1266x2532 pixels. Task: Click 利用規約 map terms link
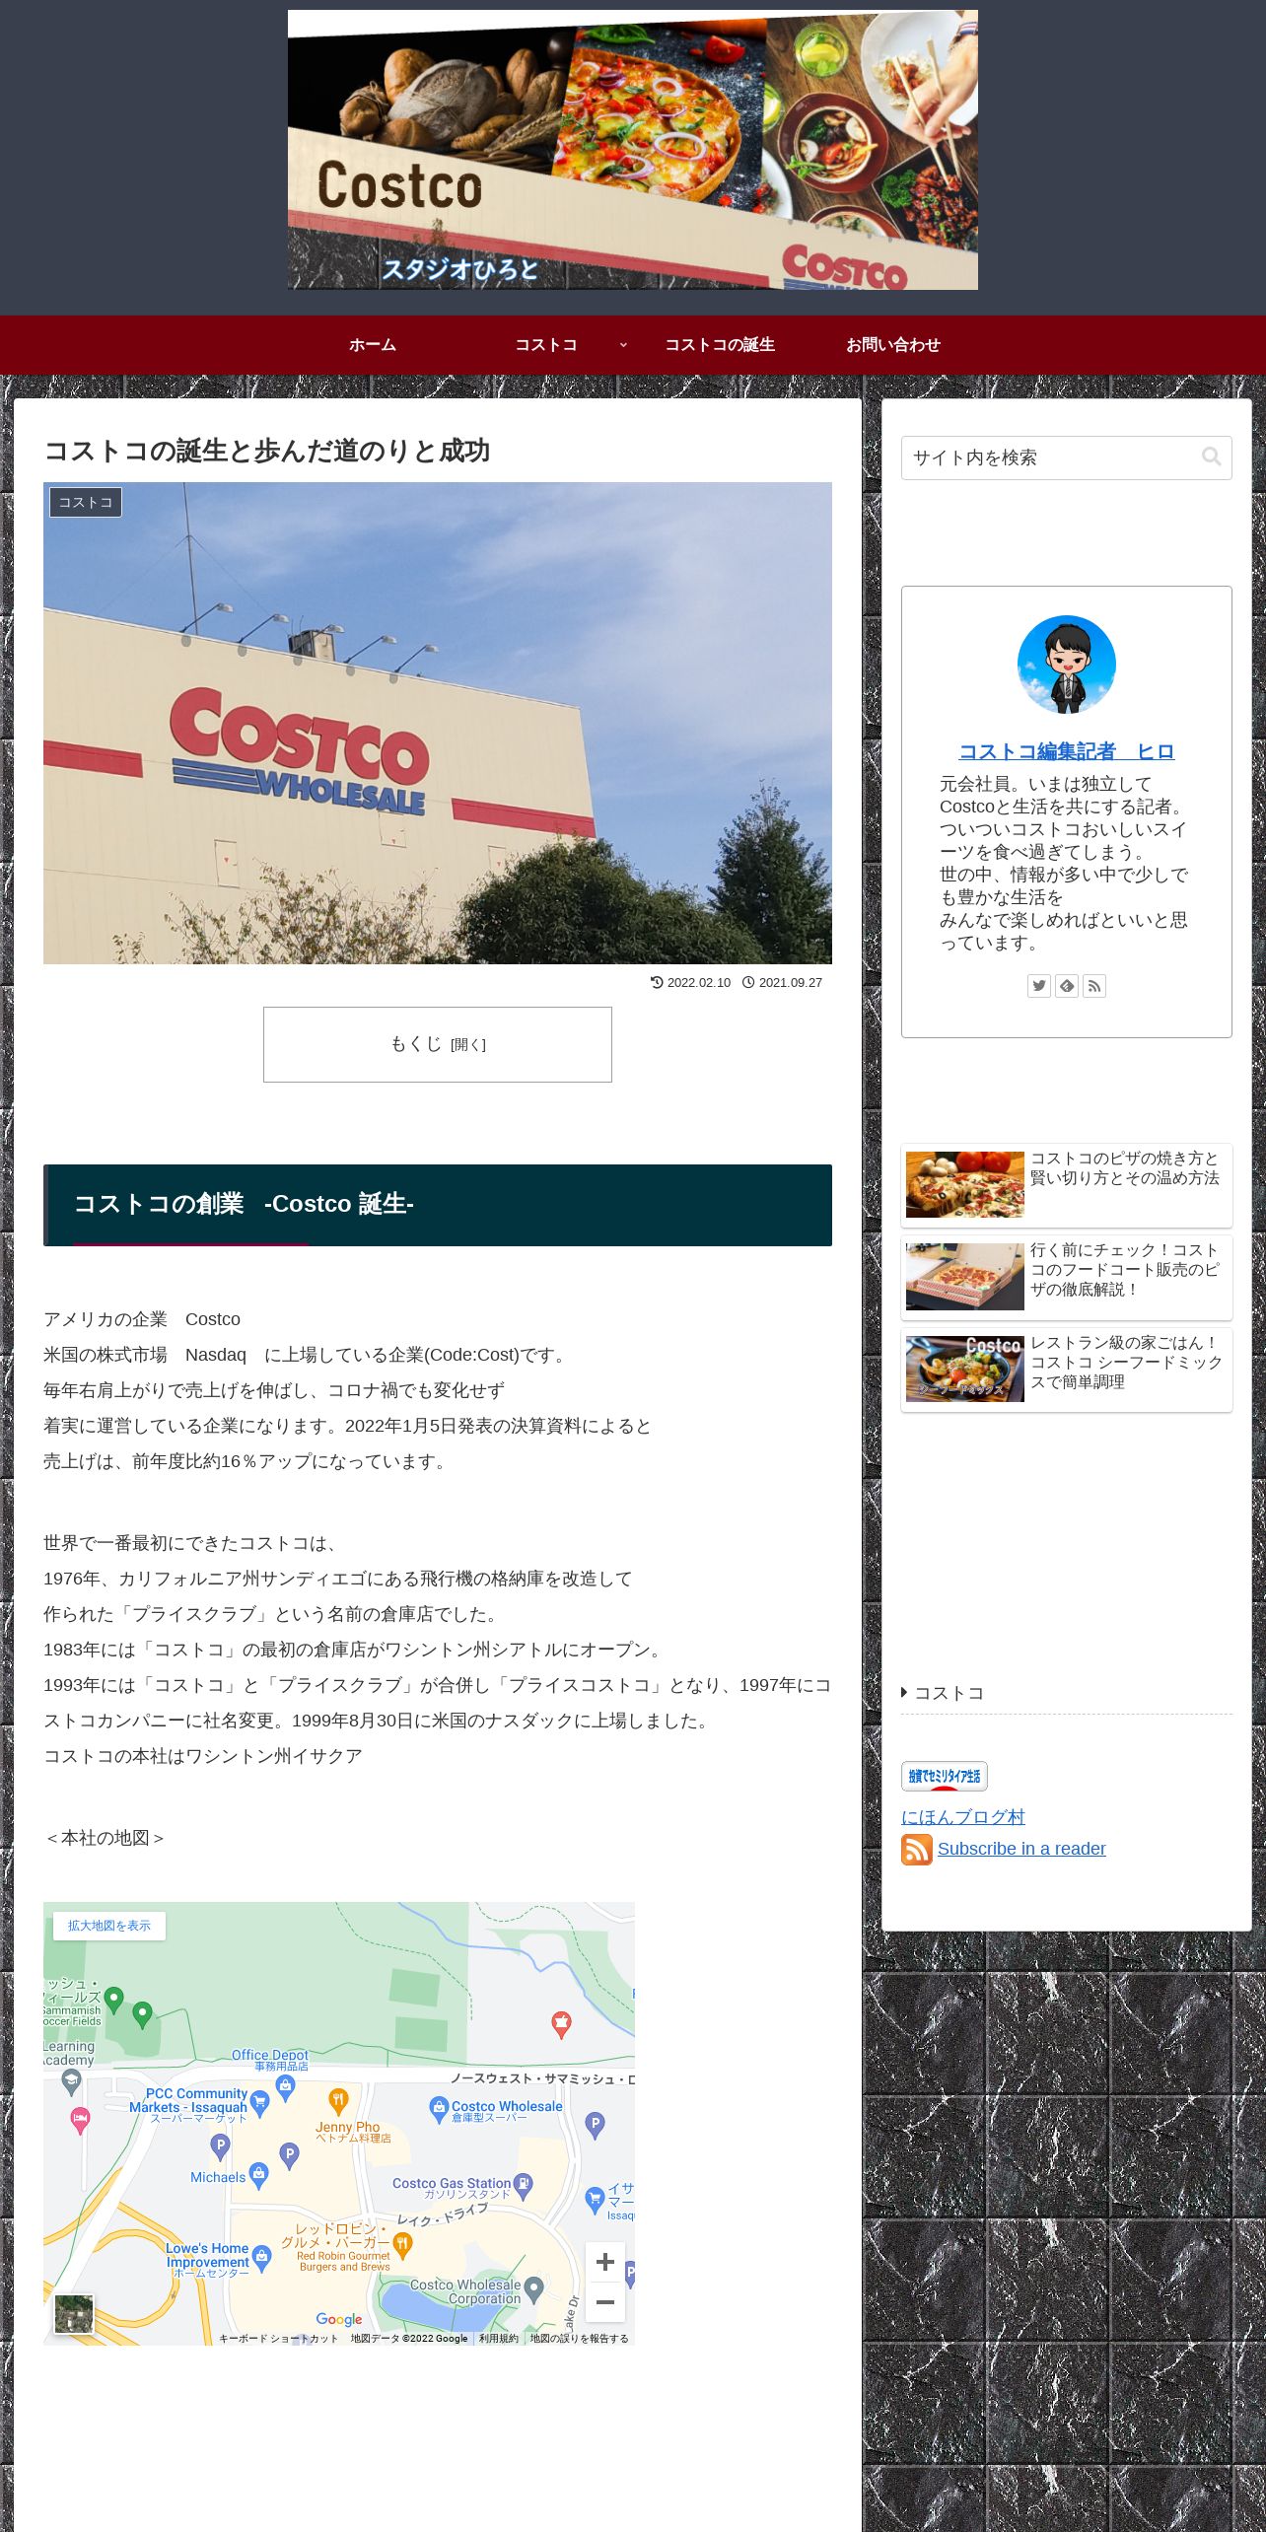499,2338
